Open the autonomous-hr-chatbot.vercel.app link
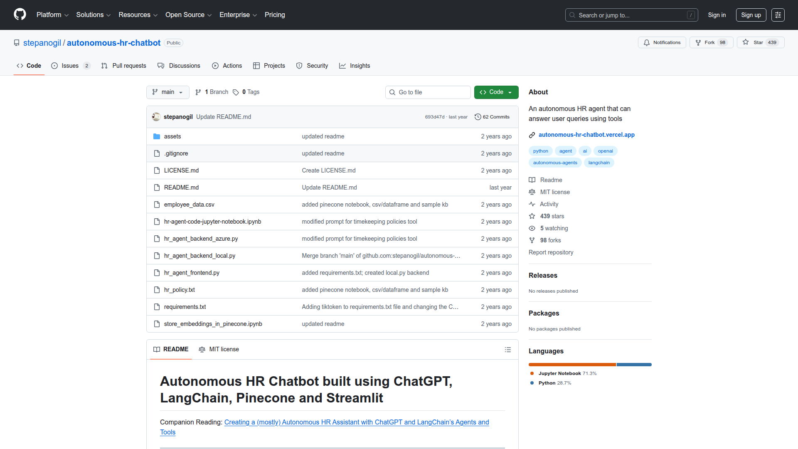Viewport: 798px width, 449px height. (x=586, y=134)
